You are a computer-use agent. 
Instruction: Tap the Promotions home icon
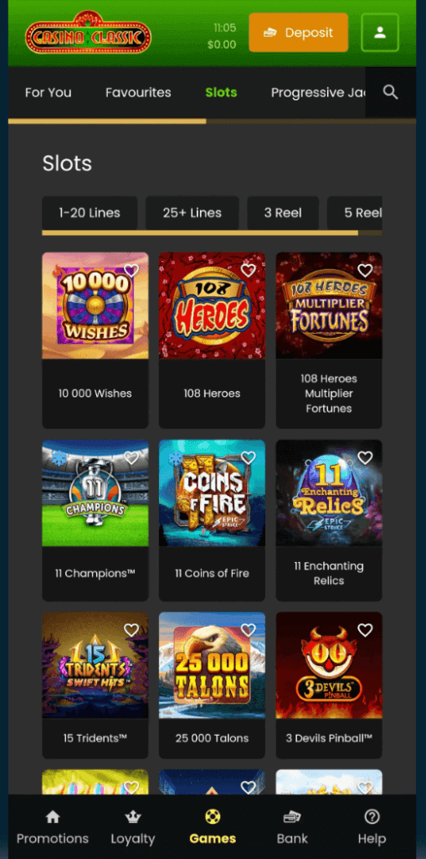point(53,817)
